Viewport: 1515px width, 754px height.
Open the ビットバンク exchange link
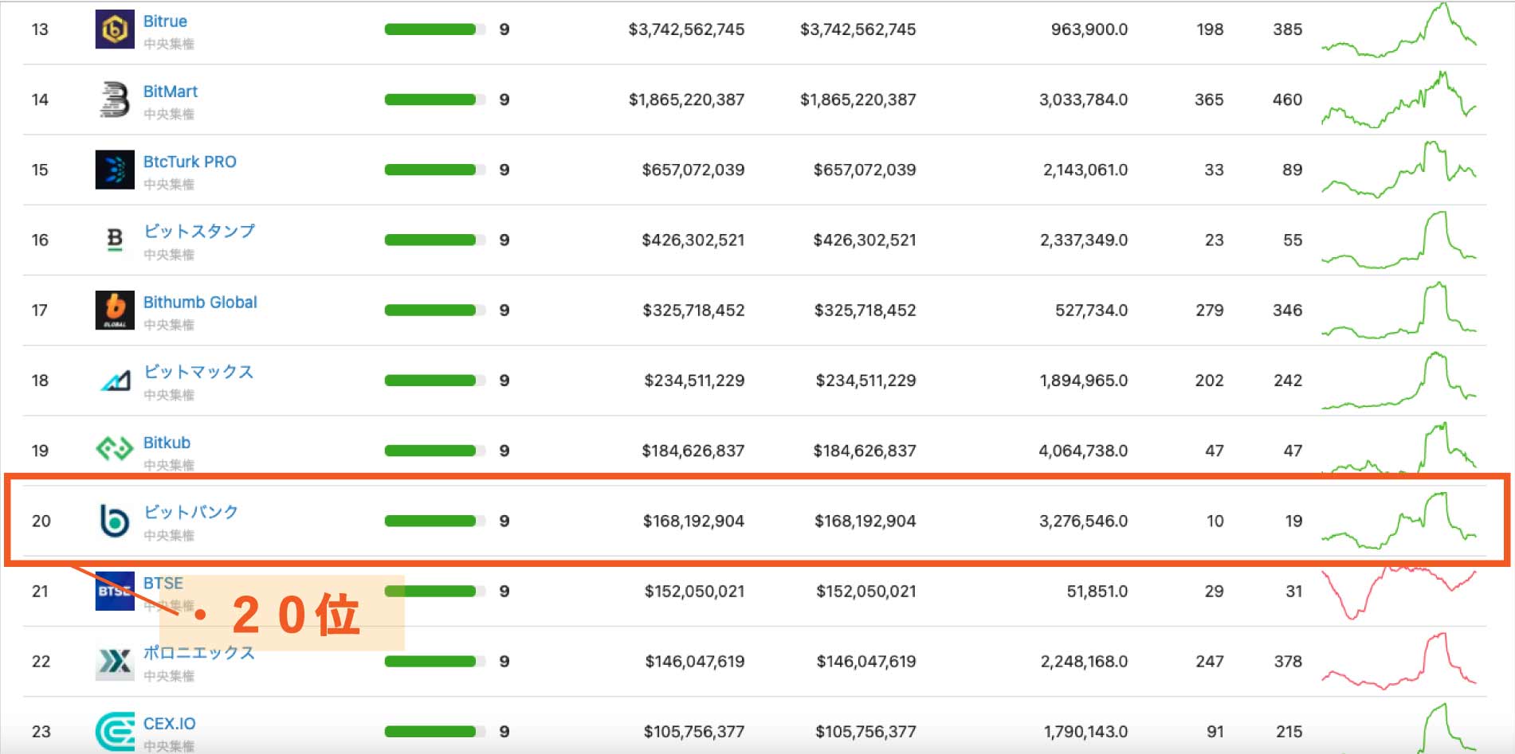[190, 512]
